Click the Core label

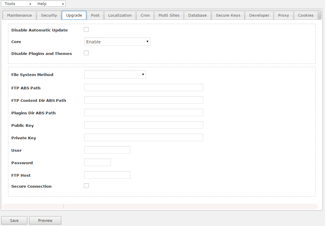click(x=16, y=42)
